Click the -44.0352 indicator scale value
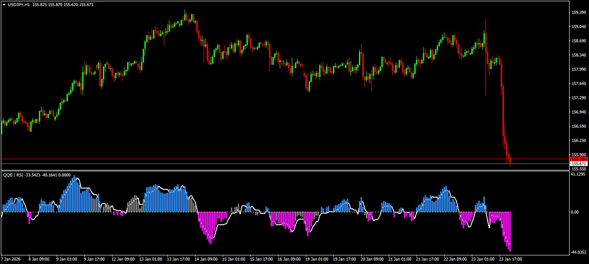Screen dimensions: 589x264 pos(579,252)
